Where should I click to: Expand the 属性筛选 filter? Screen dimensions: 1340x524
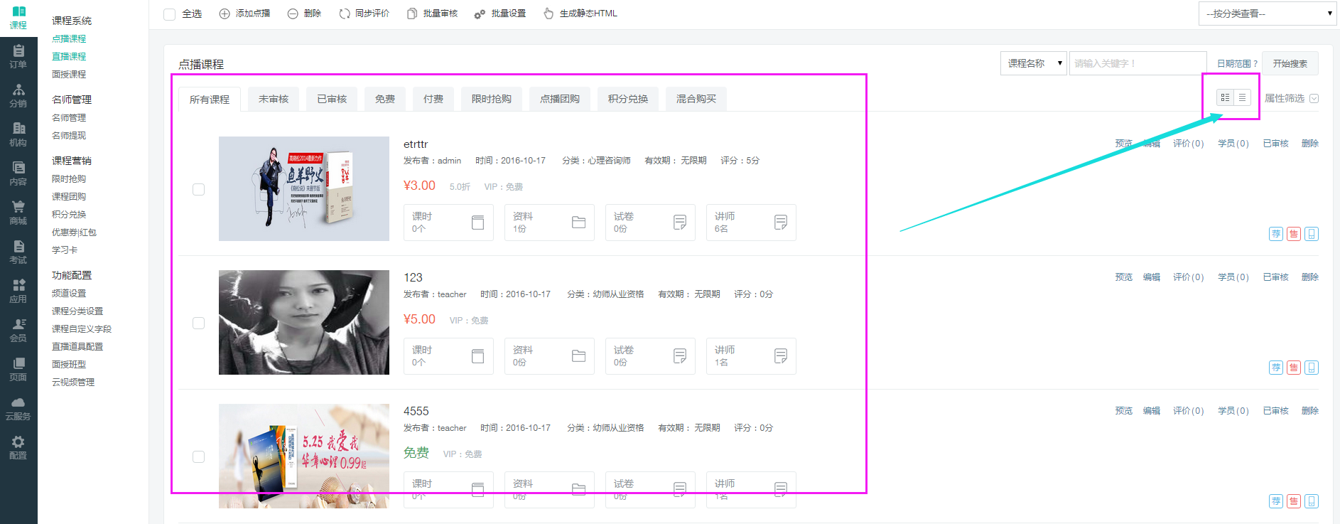tap(1291, 98)
